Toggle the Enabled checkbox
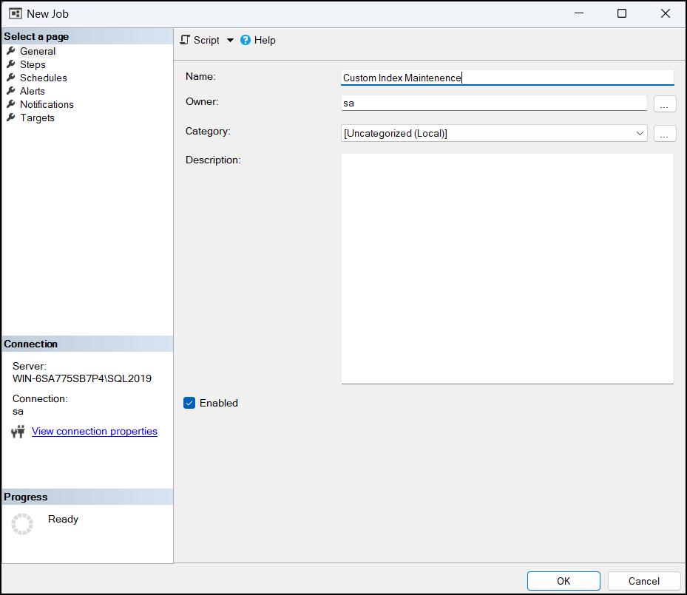 click(x=189, y=403)
